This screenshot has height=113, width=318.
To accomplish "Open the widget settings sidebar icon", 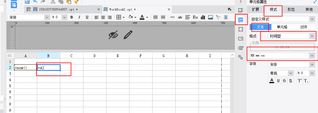I will click(x=240, y=39).
